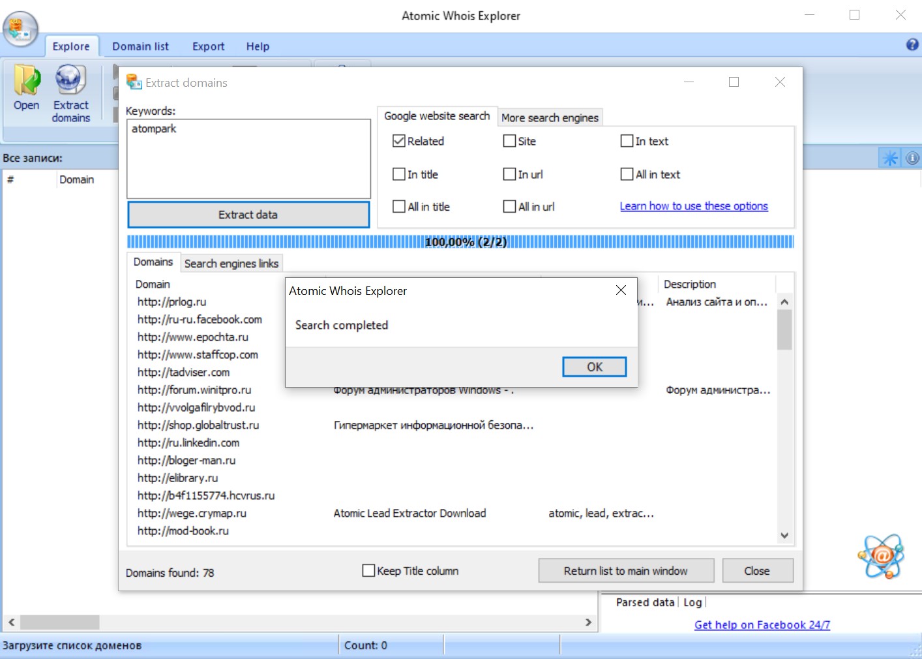Open the application orb menu button
Screen dimensions: 922x659
(21, 29)
